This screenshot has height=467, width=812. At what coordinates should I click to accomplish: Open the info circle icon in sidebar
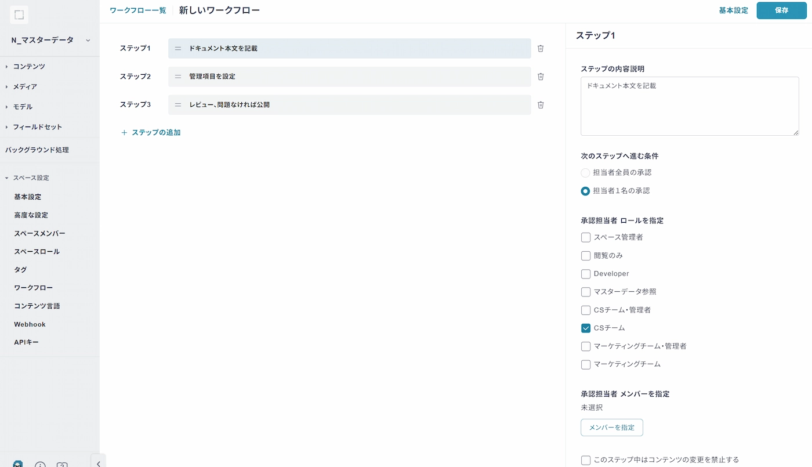click(40, 465)
